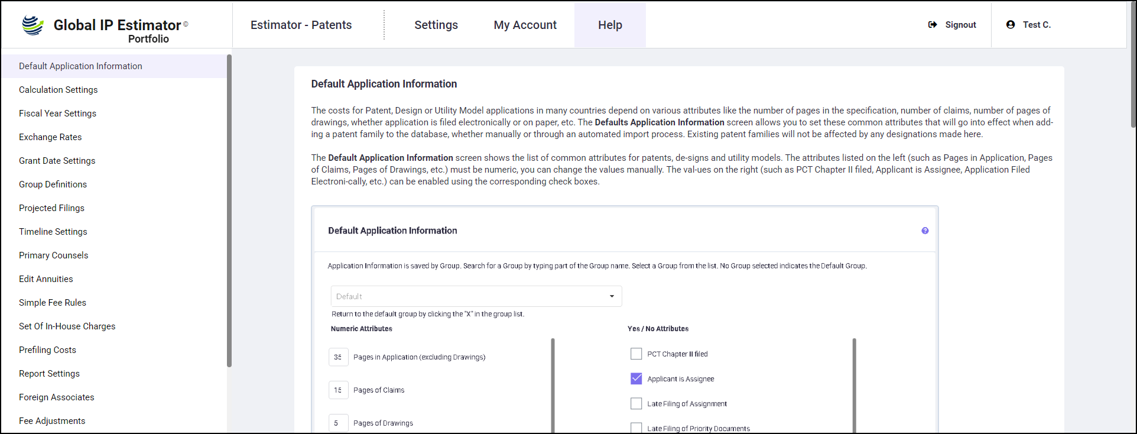The image size is (1137, 434).
Task: Tick Late Filing of Priority Documents checkbox
Action: click(636, 427)
